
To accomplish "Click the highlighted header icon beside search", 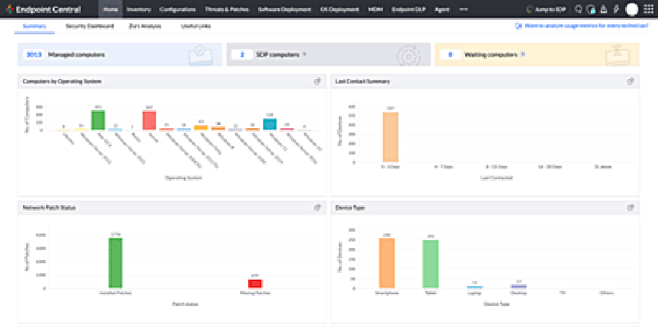I will [592, 9].
